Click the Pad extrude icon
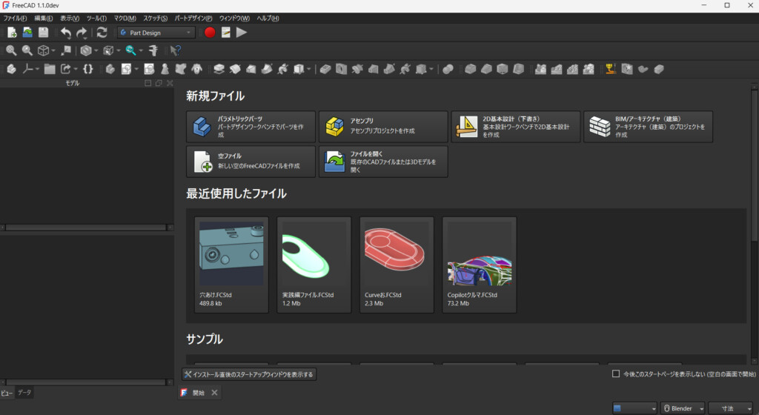 click(219, 69)
